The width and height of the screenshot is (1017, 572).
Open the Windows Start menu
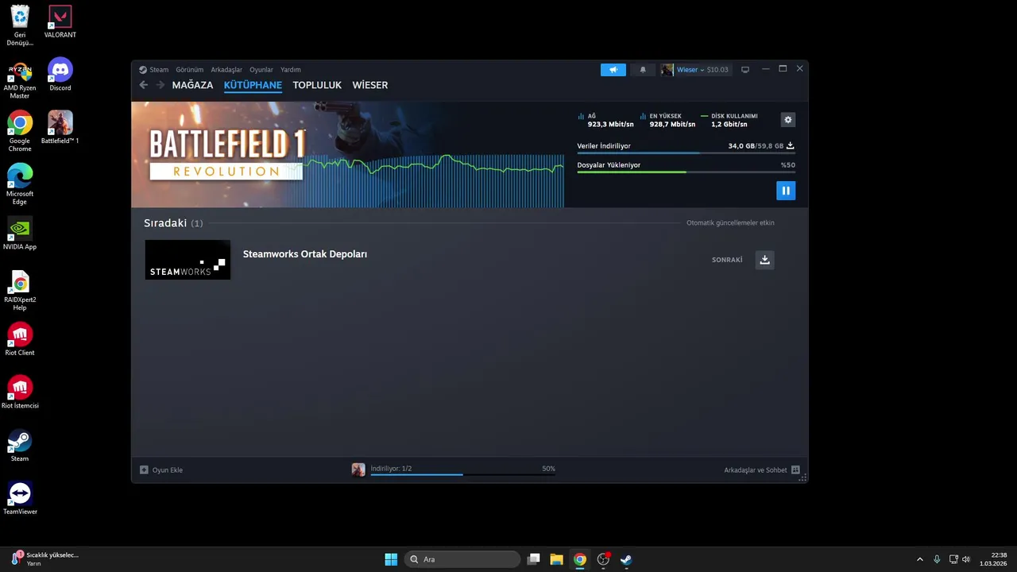coord(391,559)
